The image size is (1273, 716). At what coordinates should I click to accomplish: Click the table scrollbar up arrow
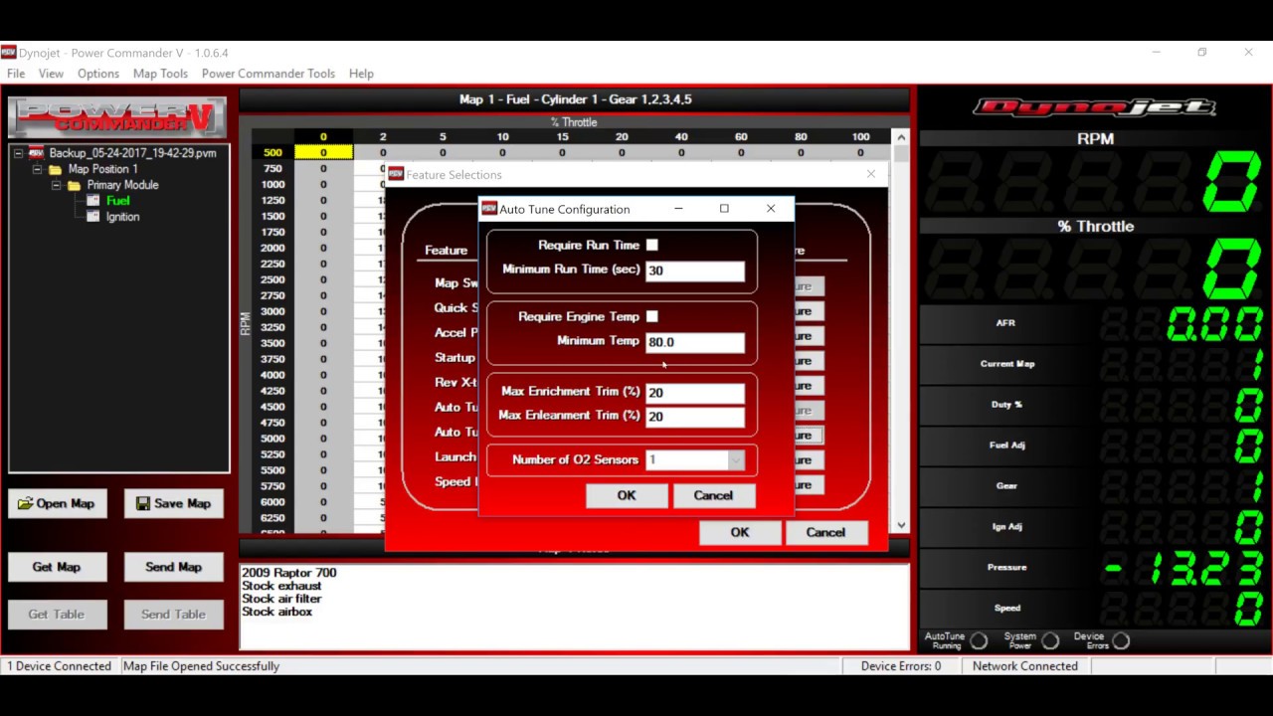tap(901, 137)
